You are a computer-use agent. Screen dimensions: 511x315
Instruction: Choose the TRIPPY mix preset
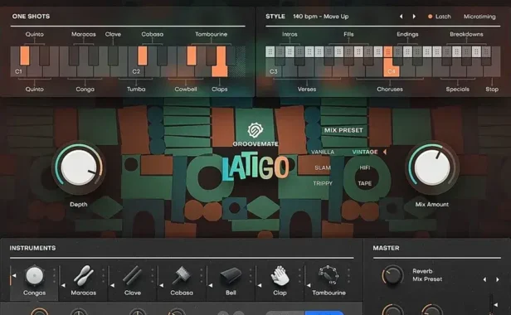point(323,183)
